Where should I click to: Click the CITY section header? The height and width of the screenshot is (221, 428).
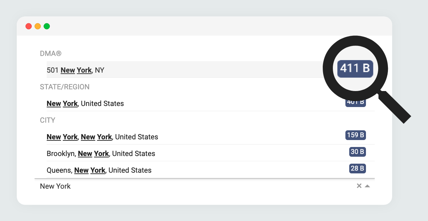pos(48,120)
